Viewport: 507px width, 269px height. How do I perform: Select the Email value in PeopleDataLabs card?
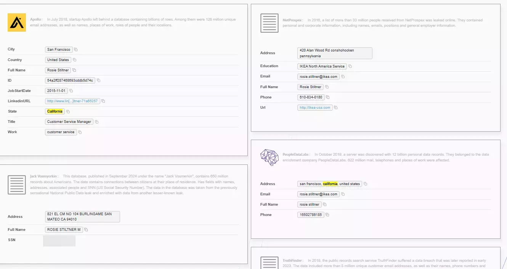click(319, 194)
